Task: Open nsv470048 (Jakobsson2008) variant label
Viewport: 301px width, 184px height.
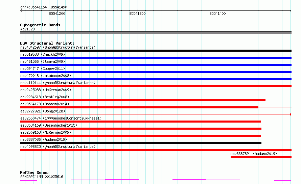Action: [46, 76]
